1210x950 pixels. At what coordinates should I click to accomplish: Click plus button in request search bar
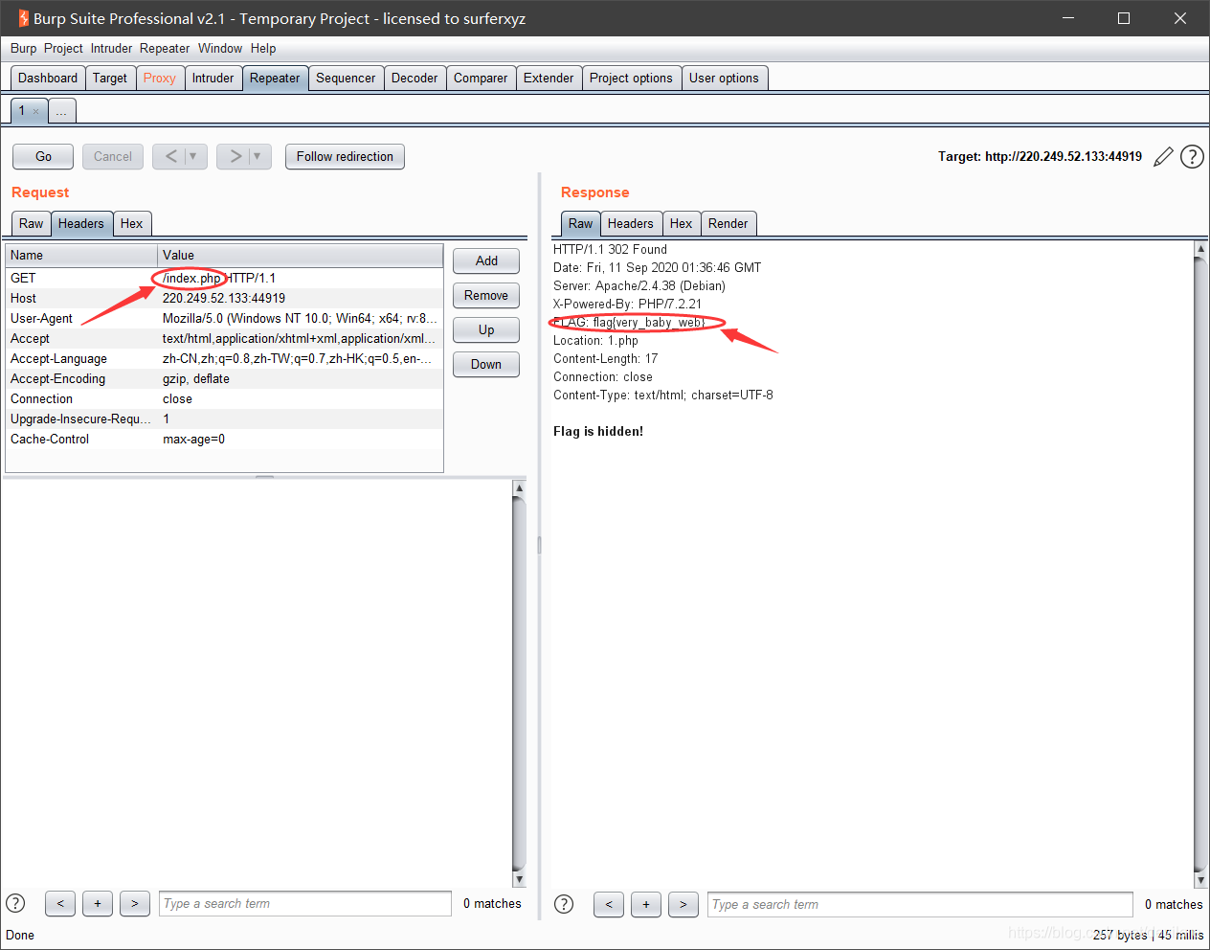click(x=98, y=903)
